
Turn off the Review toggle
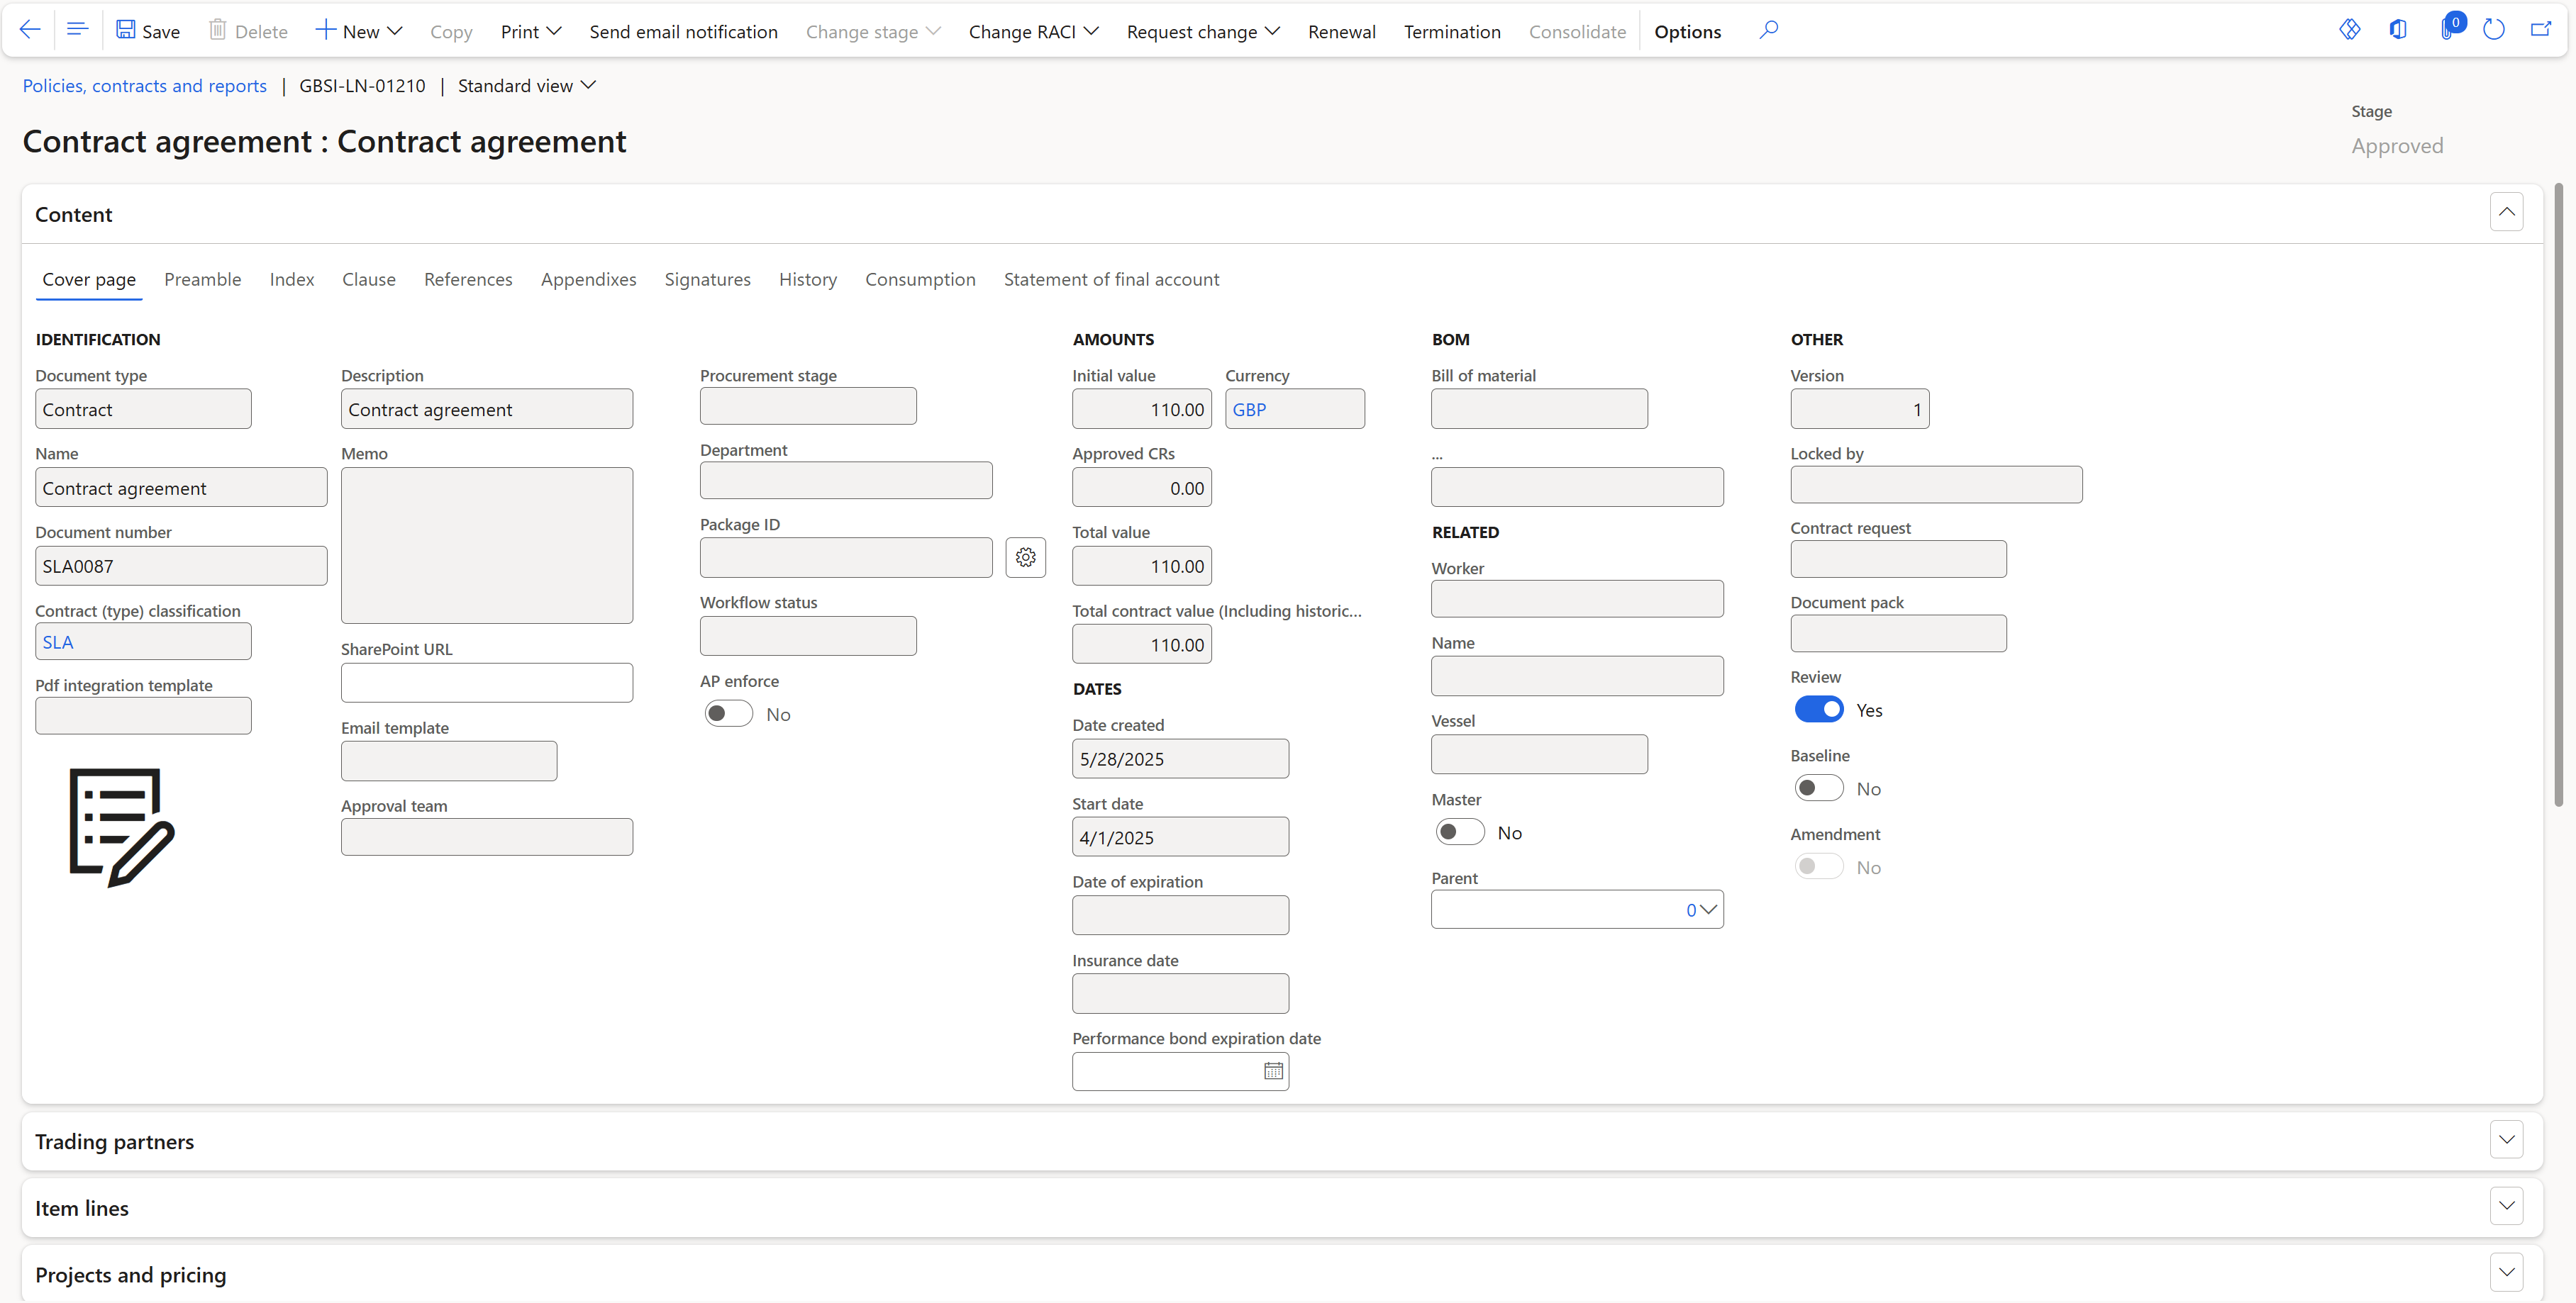[1818, 710]
